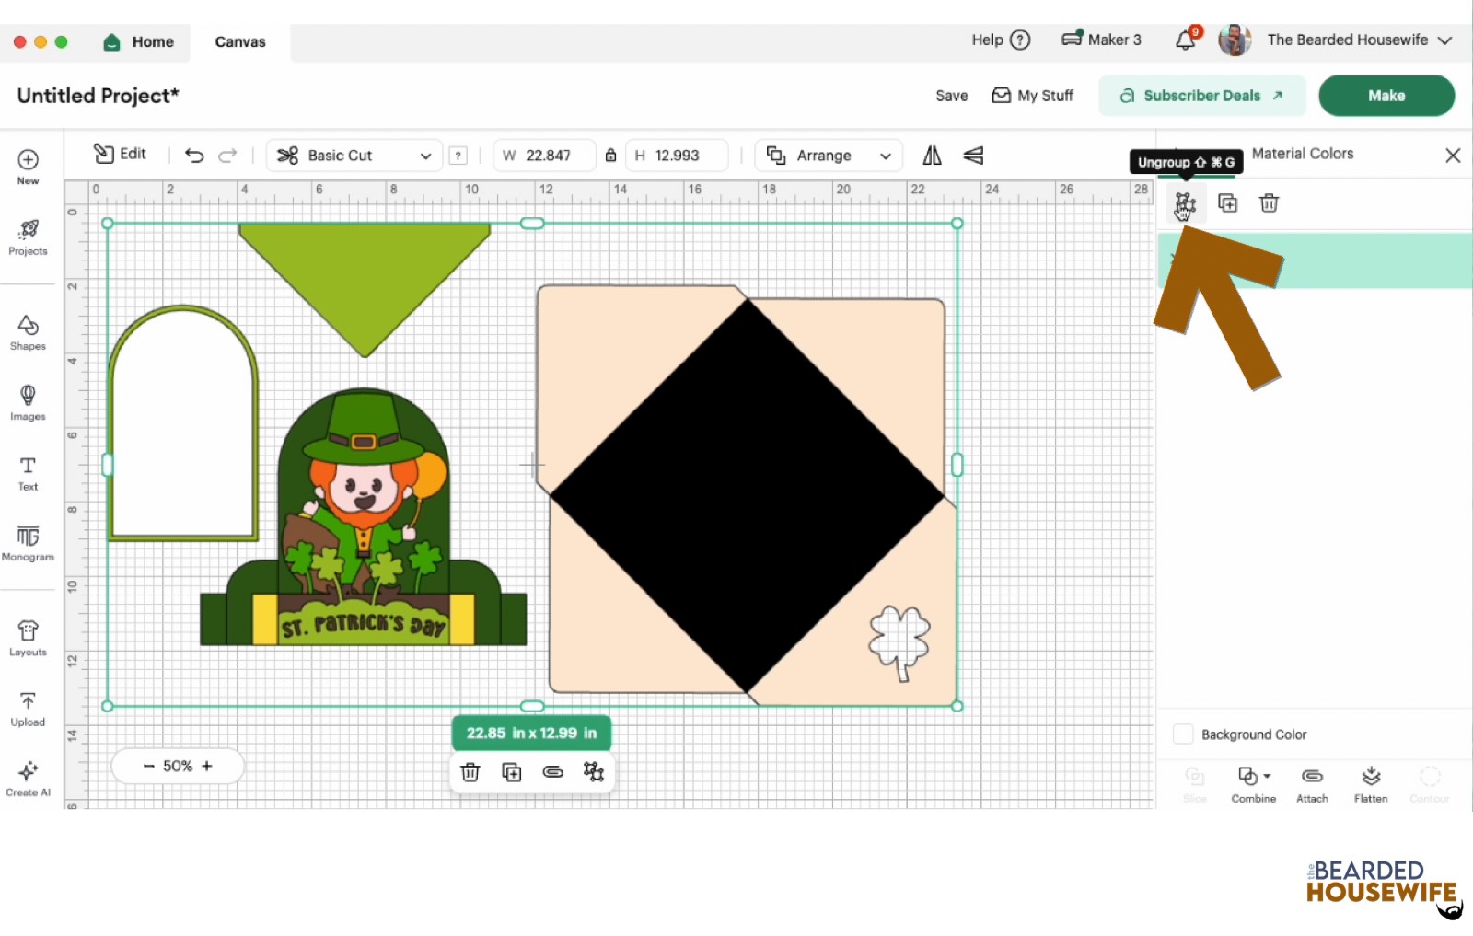This screenshot has height=936, width=1473.
Task: Open the Combine dropdown
Action: click(x=1253, y=782)
